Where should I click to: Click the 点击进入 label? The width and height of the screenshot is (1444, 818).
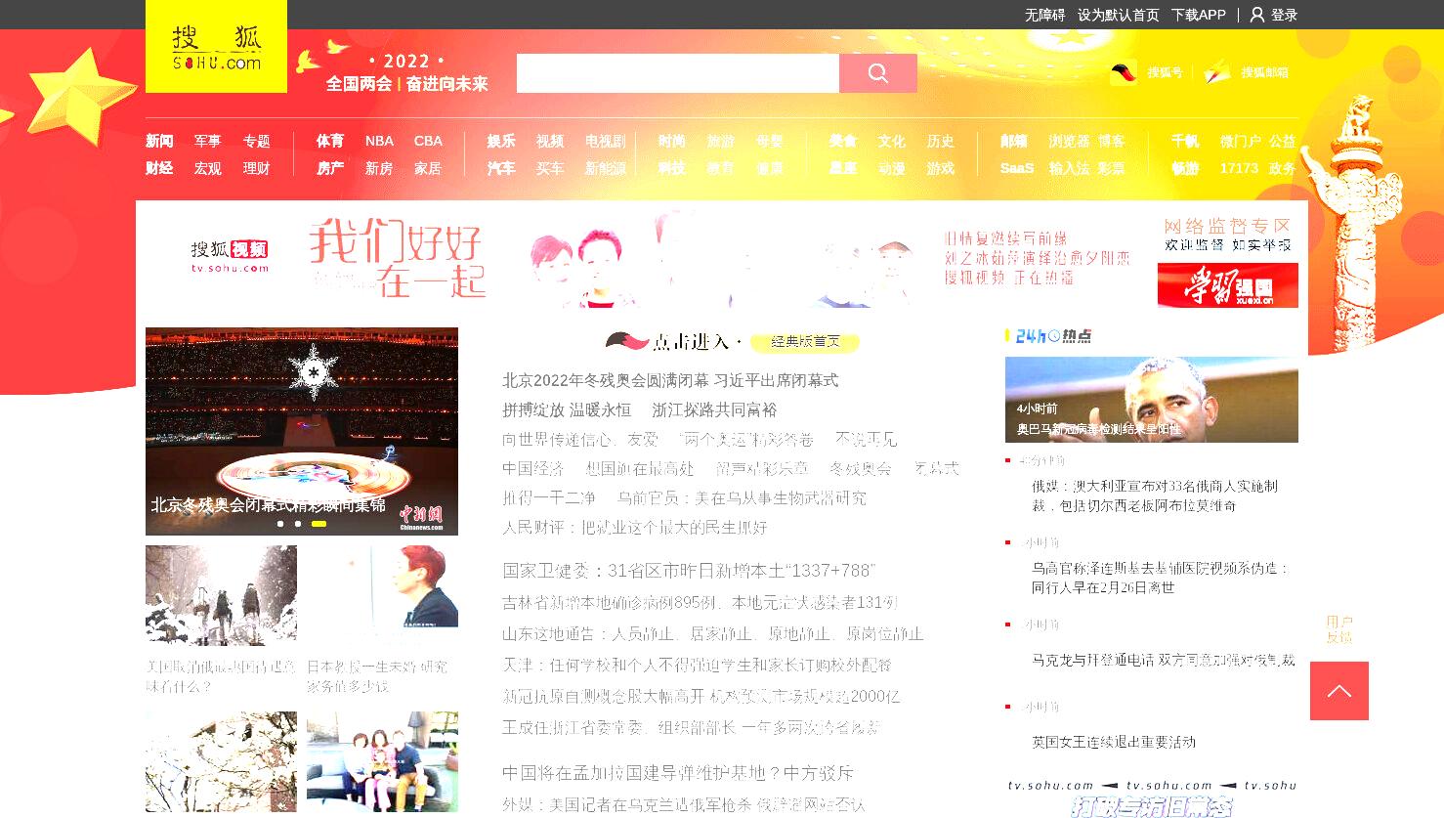[x=691, y=341]
